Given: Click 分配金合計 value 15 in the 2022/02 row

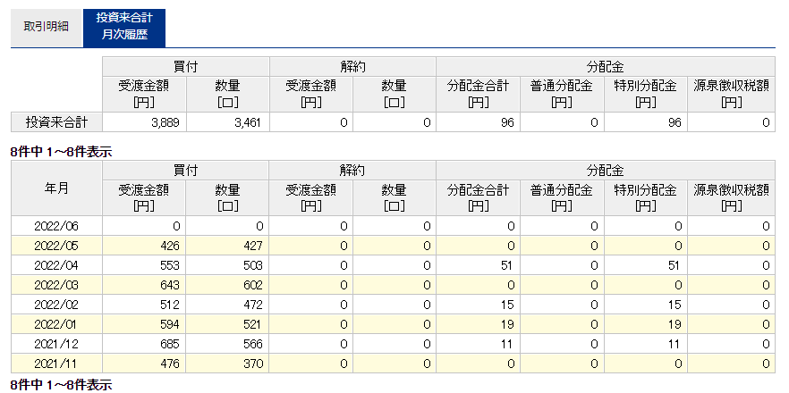Looking at the screenshot, I should click(x=507, y=305).
